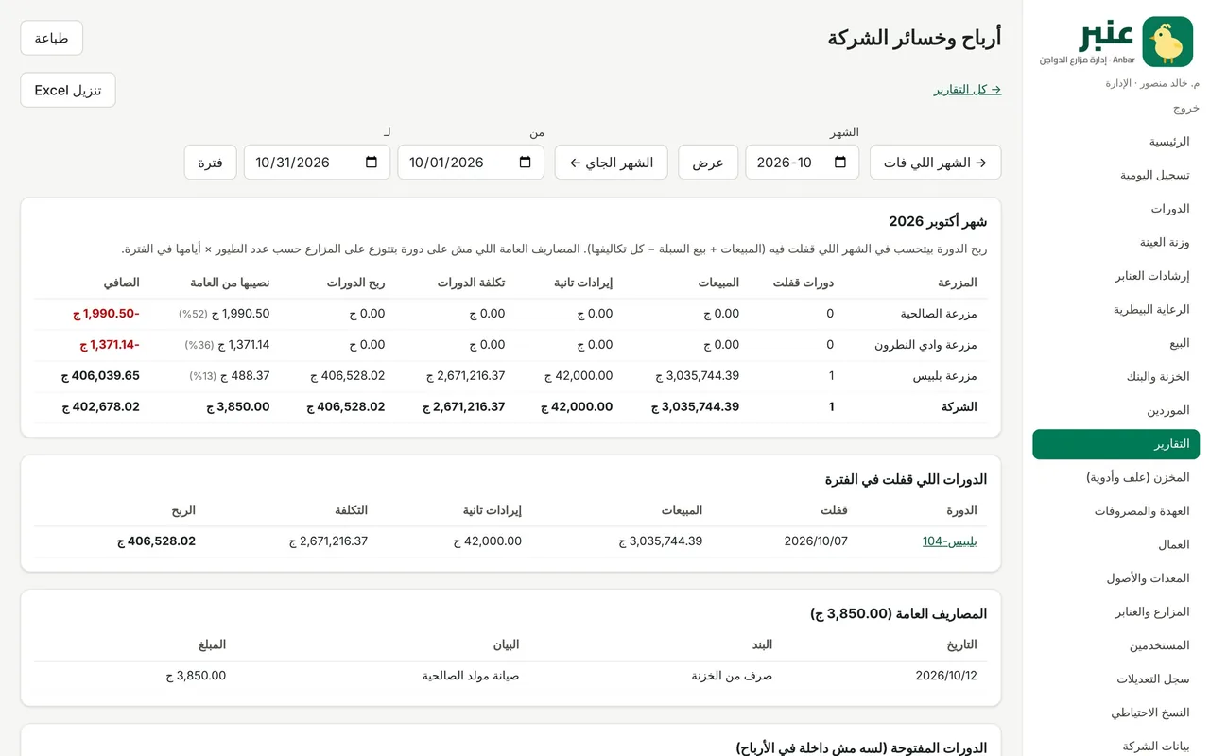This screenshot has height=756, width=1210.
Task: Click the 10/01/2026 from-date field
Action: (471, 163)
